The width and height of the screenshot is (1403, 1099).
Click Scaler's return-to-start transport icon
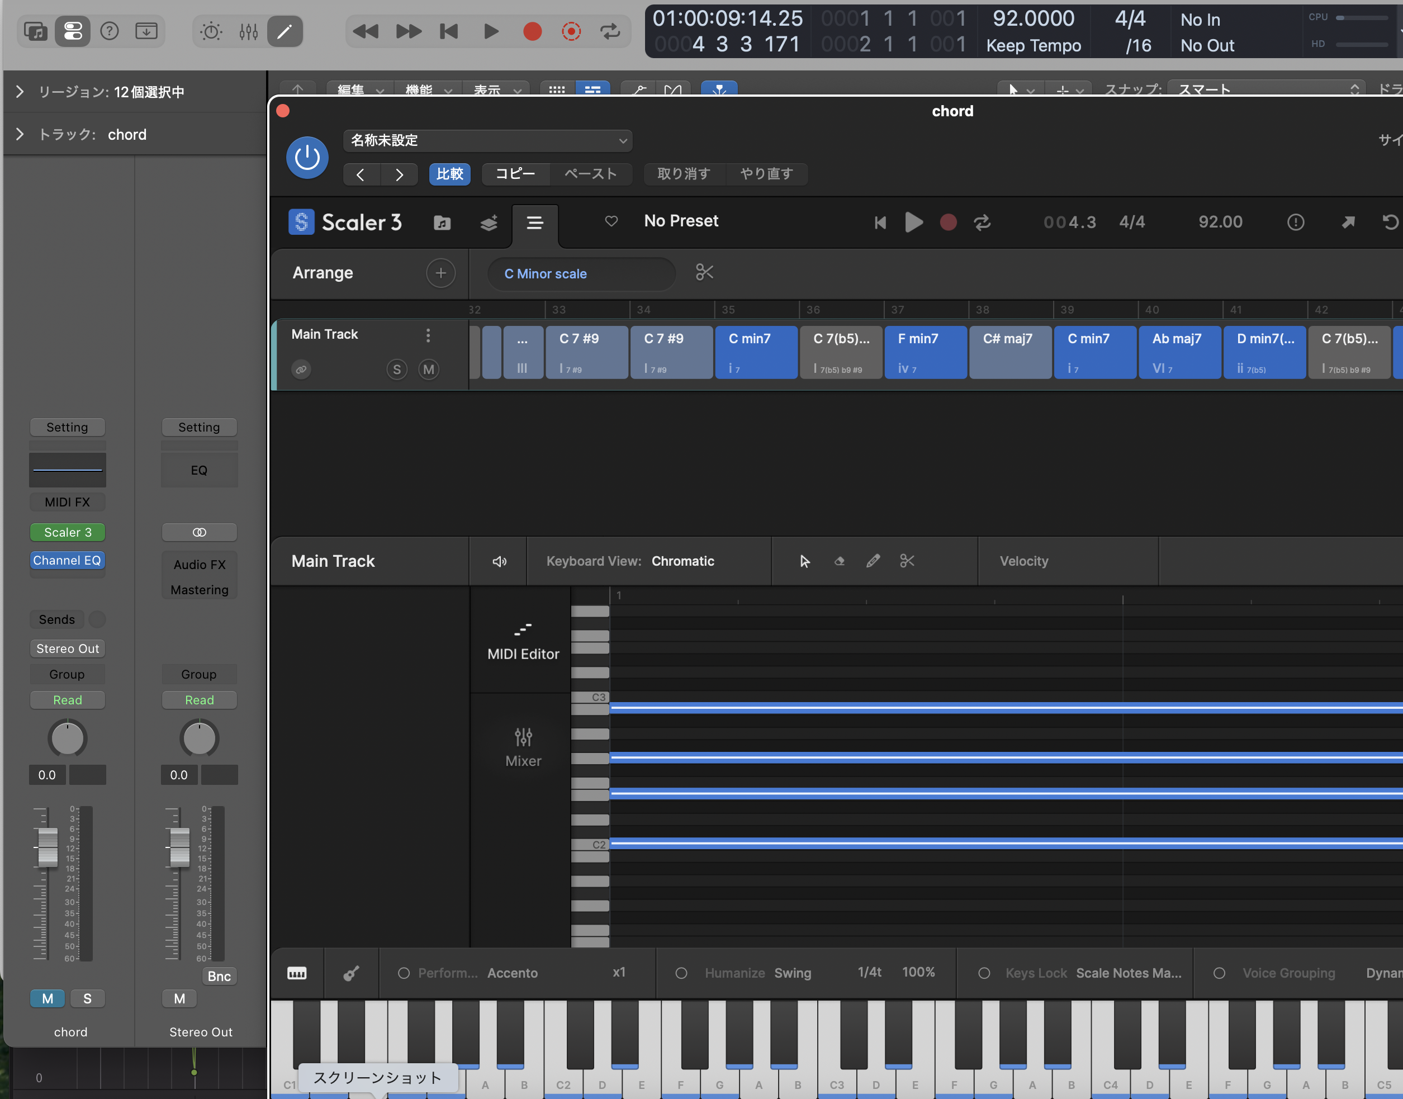[881, 222]
